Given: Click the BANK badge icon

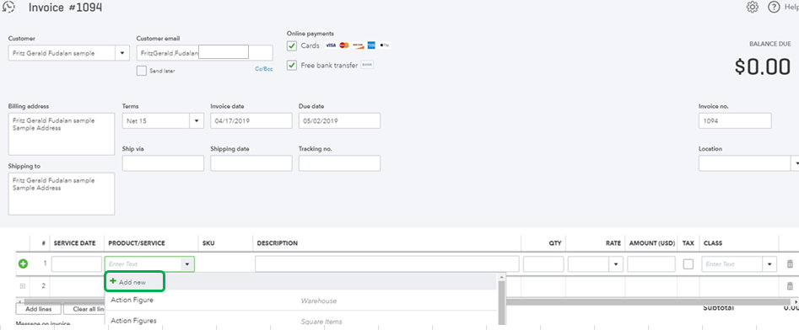Looking at the screenshot, I should [367, 65].
